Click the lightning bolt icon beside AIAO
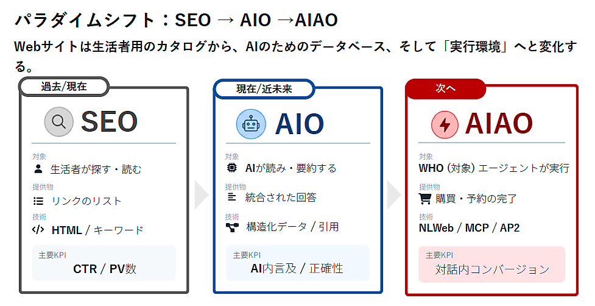The image size is (595, 306). pos(445,125)
